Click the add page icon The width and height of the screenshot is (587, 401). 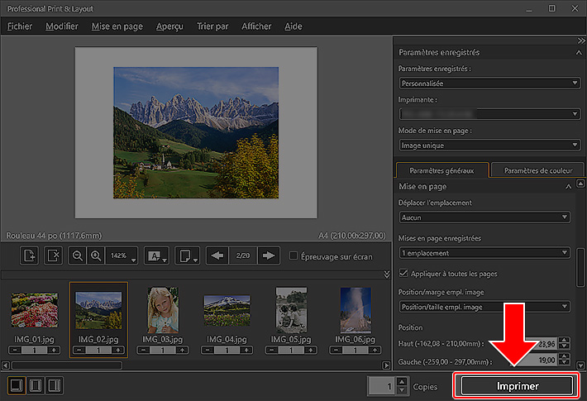click(x=30, y=256)
